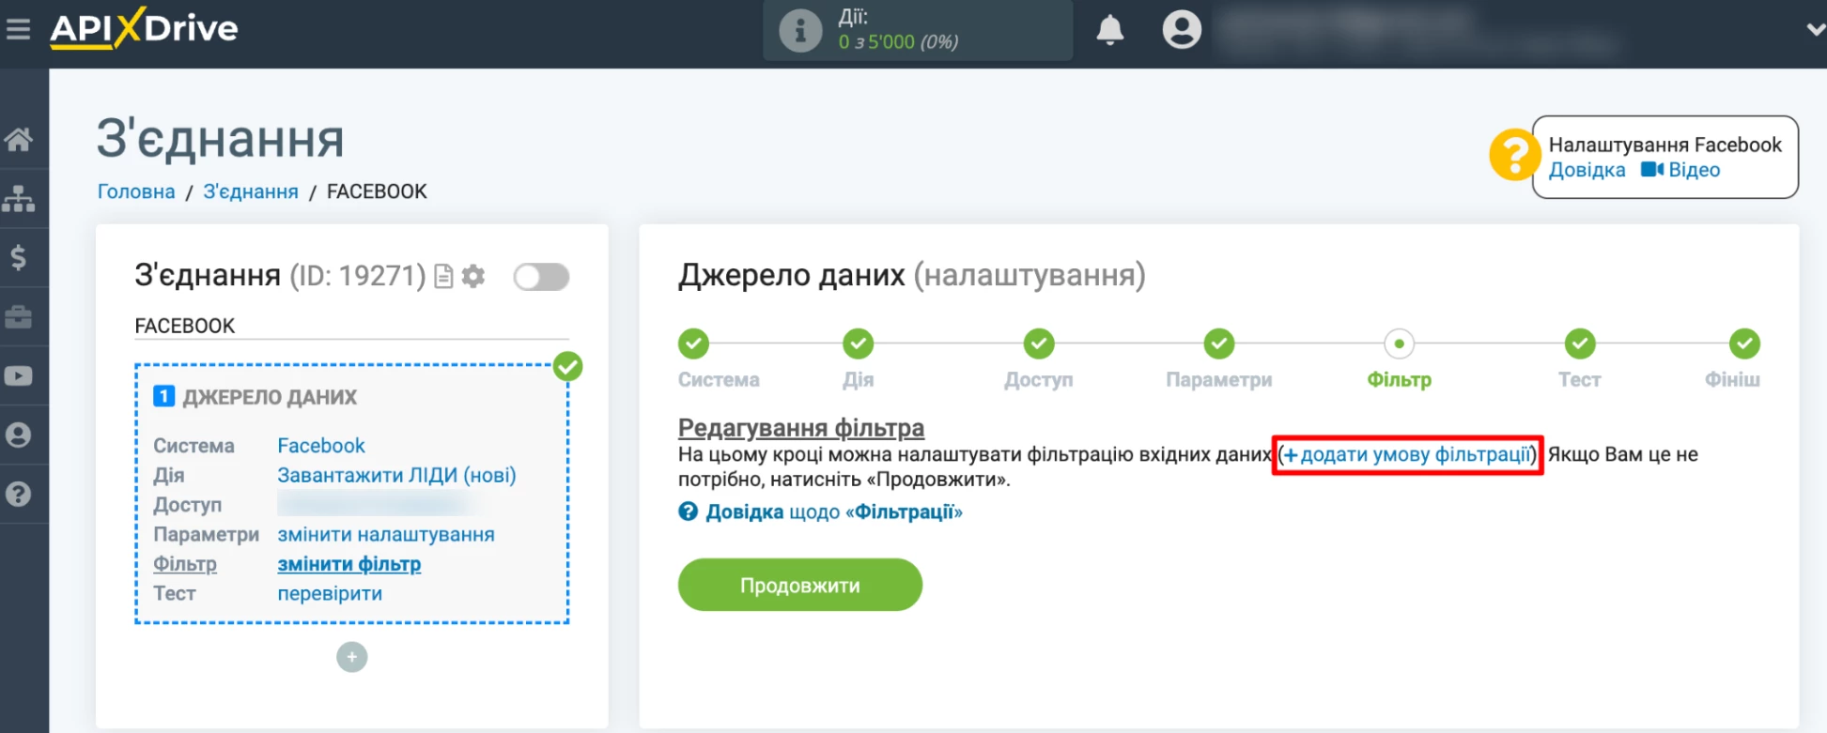Click змінити фільтр link
The height and width of the screenshot is (733, 1827).
coord(348,564)
